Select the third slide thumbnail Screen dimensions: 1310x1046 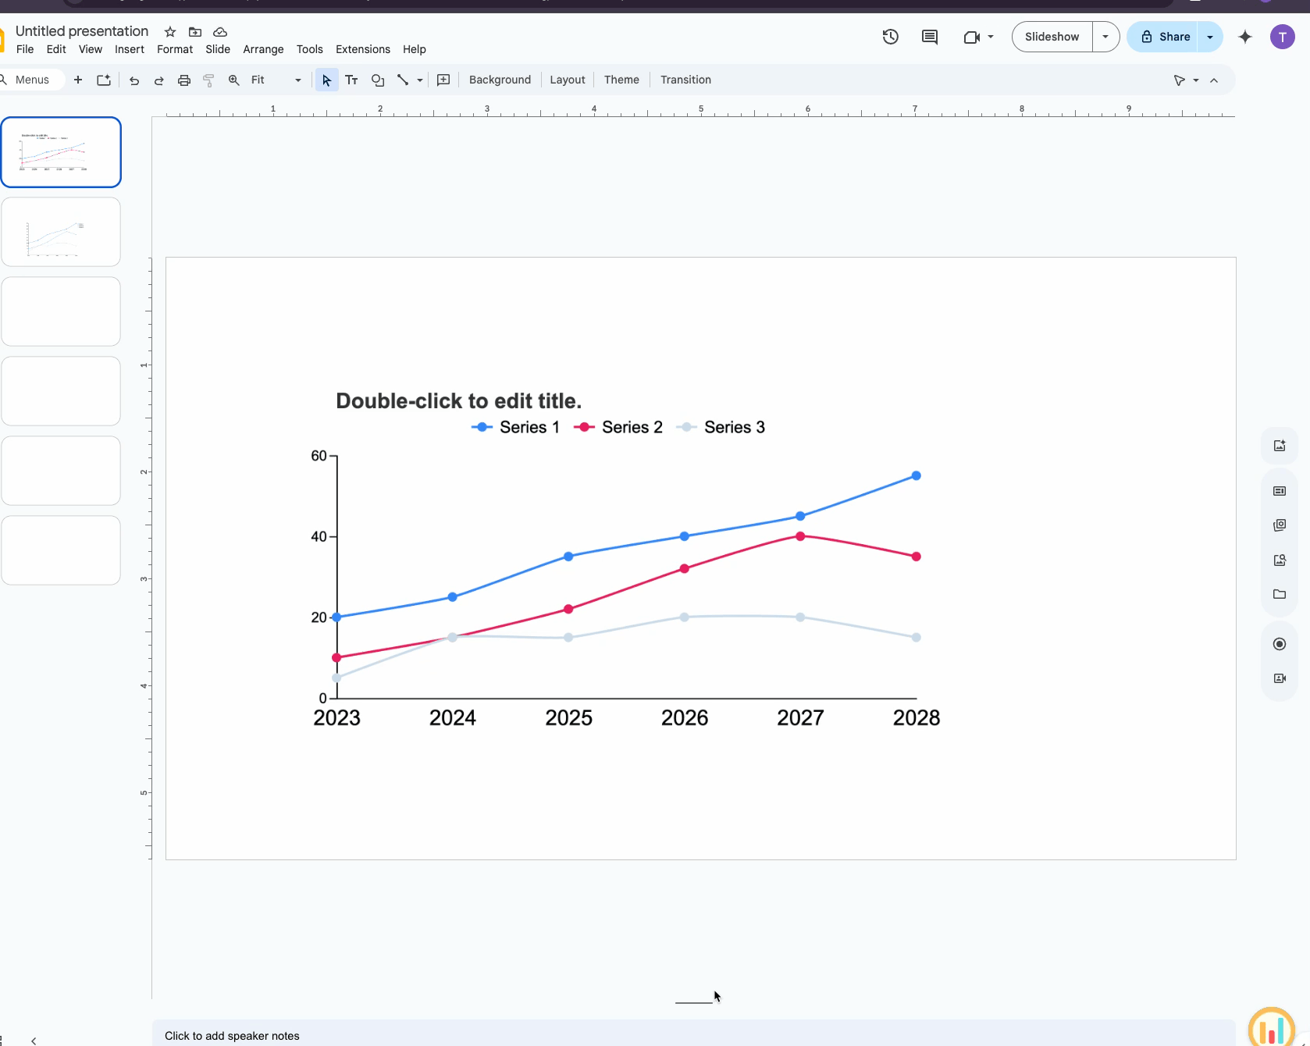(61, 311)
